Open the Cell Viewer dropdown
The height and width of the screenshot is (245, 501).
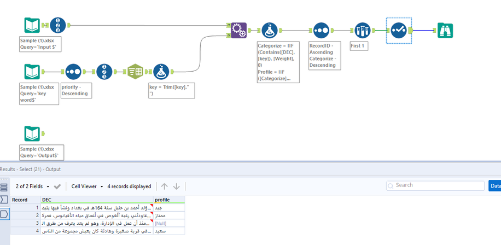[87, 186]
